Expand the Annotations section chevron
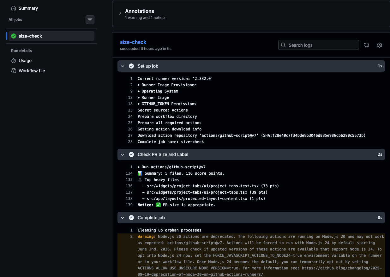The image size is (390, 277). [x=120, y=13]
